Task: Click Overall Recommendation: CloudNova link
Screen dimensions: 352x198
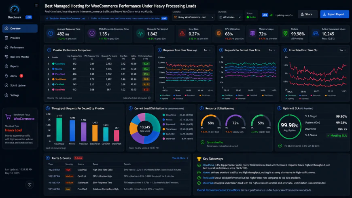Action: [218, 190]
